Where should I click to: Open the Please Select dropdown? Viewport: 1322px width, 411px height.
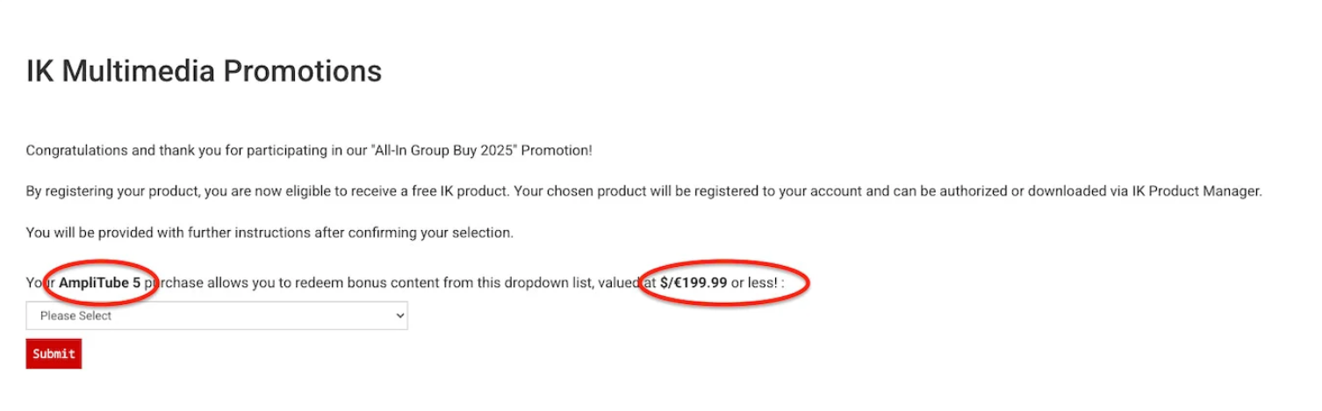216,316
